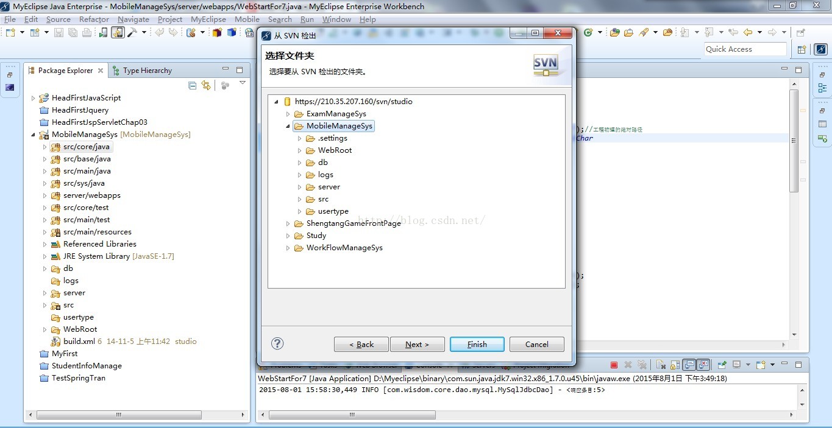
Task: Click Finish to check out from SVN
Action: (x=477, y=344)
